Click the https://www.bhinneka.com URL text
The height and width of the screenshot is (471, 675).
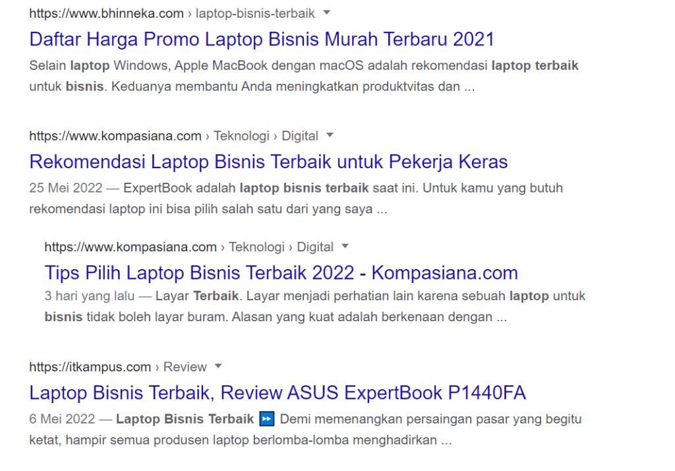point(106,13)
